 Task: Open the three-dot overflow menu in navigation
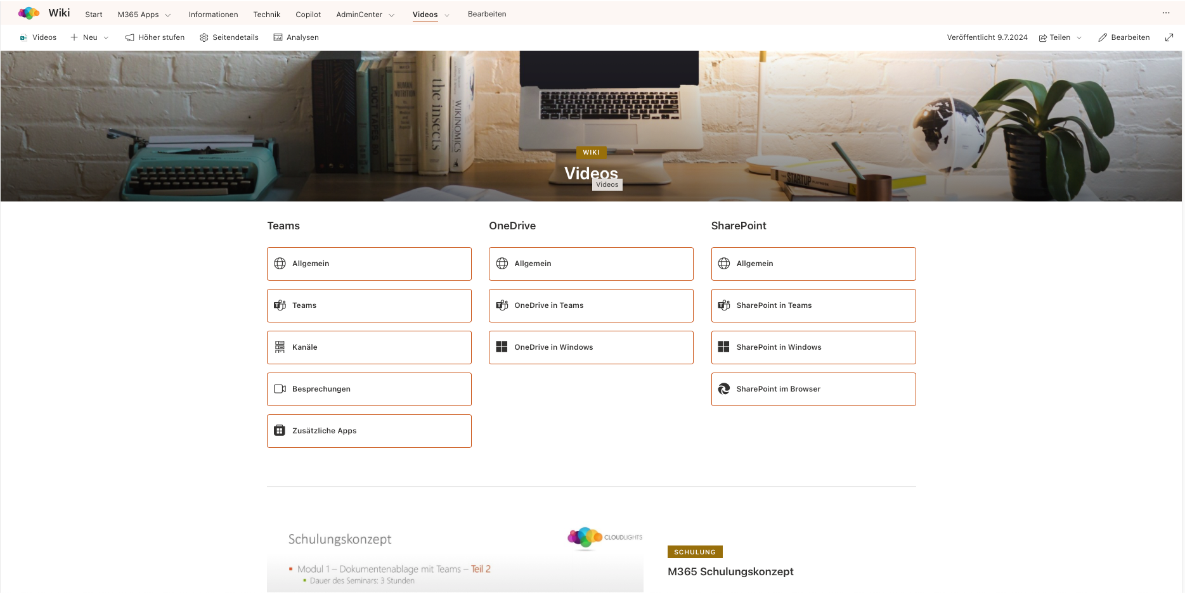coord(1166,13)
